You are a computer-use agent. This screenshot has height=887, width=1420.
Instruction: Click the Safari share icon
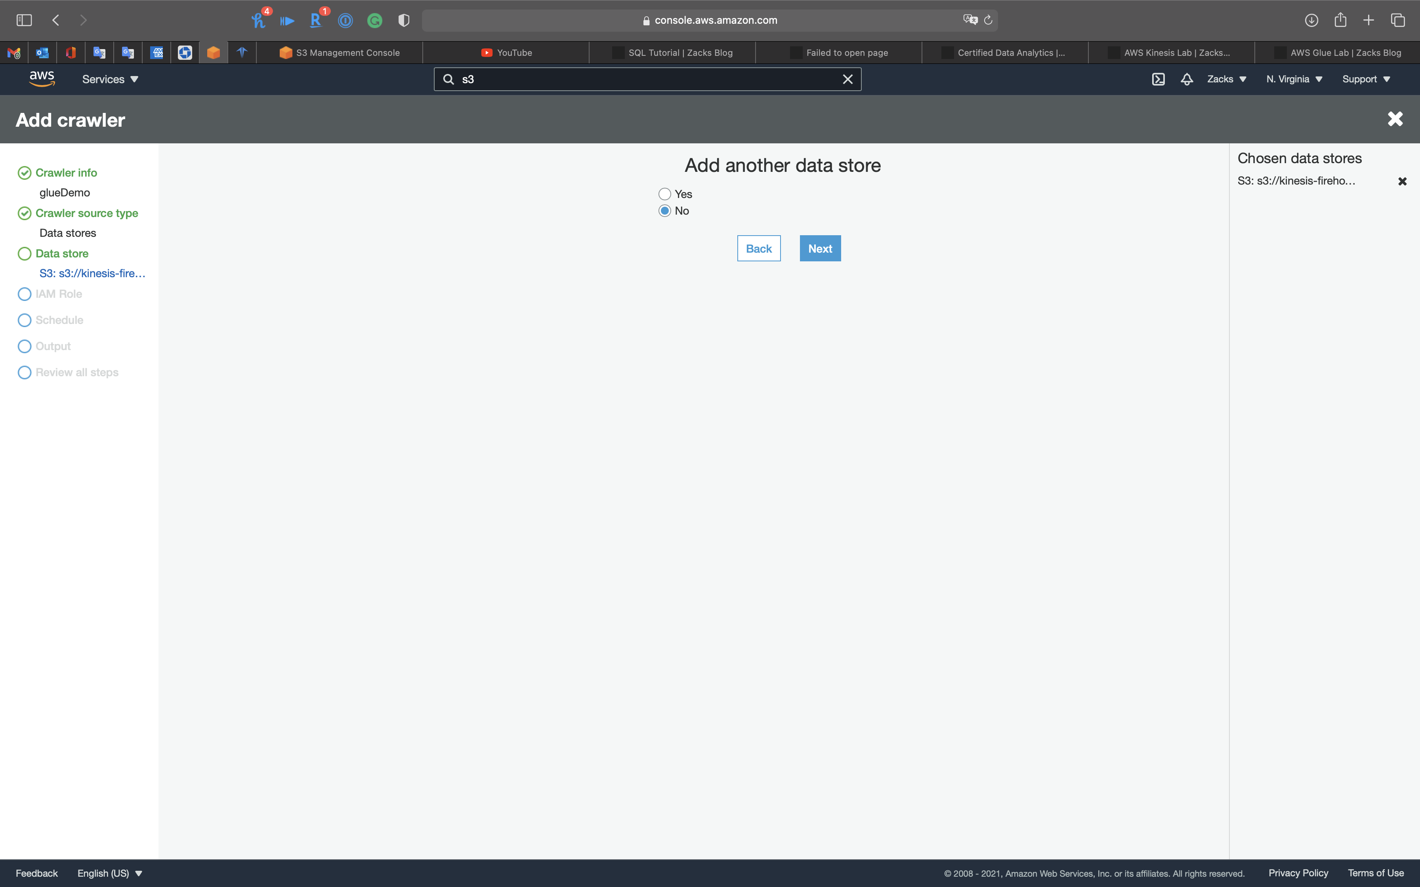[x=1340, y=20]
